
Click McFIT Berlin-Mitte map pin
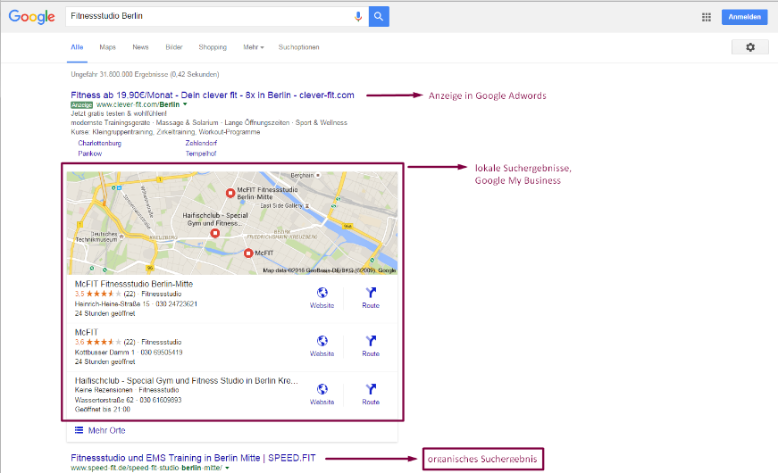(230, 193)
